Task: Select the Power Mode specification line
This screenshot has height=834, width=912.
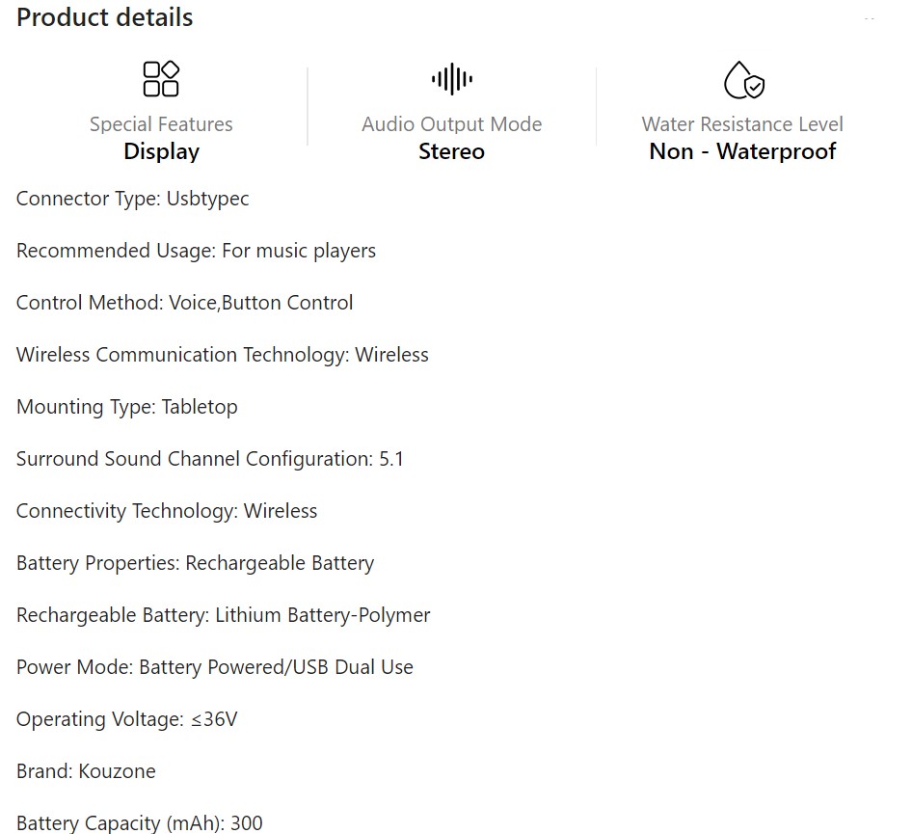Action: pyautogui.click(x=214, y=667)
